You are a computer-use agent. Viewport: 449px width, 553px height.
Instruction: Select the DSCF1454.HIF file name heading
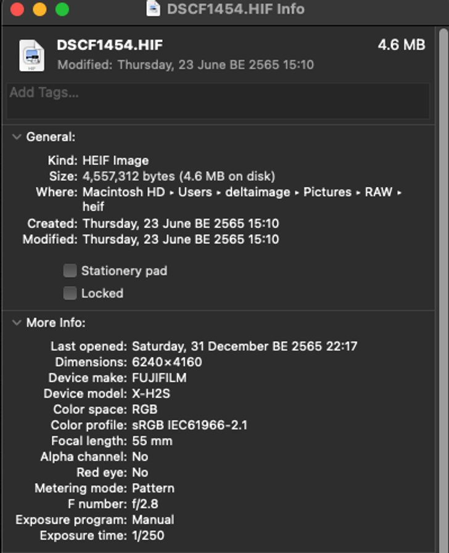click(x=110, y=45)
